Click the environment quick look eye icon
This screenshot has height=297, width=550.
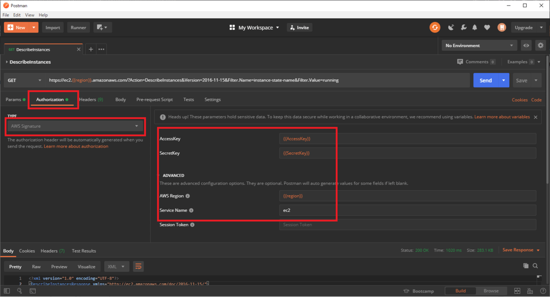point(526,45)
